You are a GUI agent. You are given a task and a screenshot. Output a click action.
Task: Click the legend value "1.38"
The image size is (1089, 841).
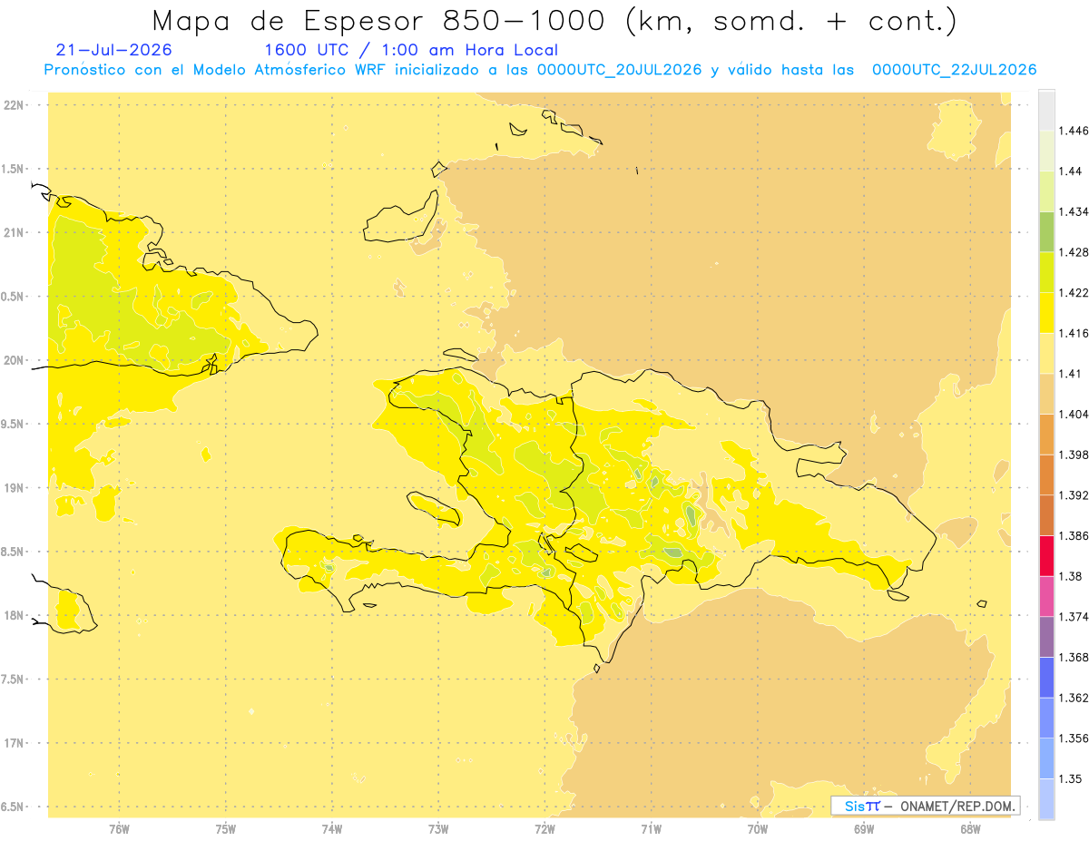pyautogui.click(x=1070, y=576)
